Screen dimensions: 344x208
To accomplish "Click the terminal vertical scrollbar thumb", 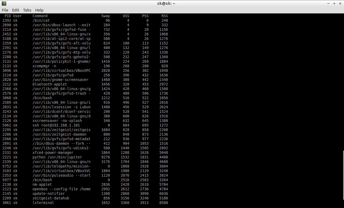I will click(343, 175).
